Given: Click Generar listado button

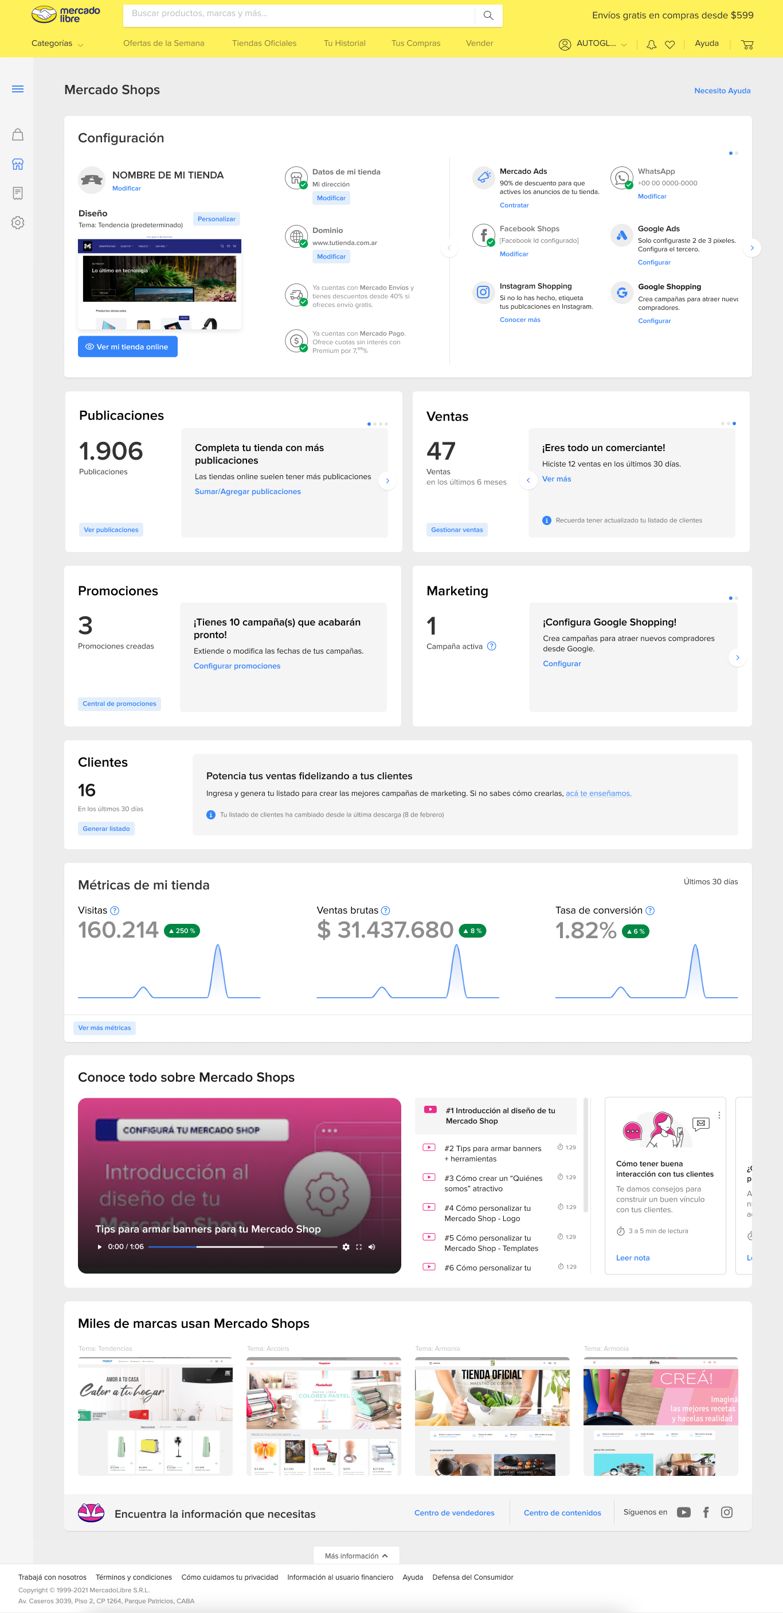Looking at the screenshot, I should 106,829.
